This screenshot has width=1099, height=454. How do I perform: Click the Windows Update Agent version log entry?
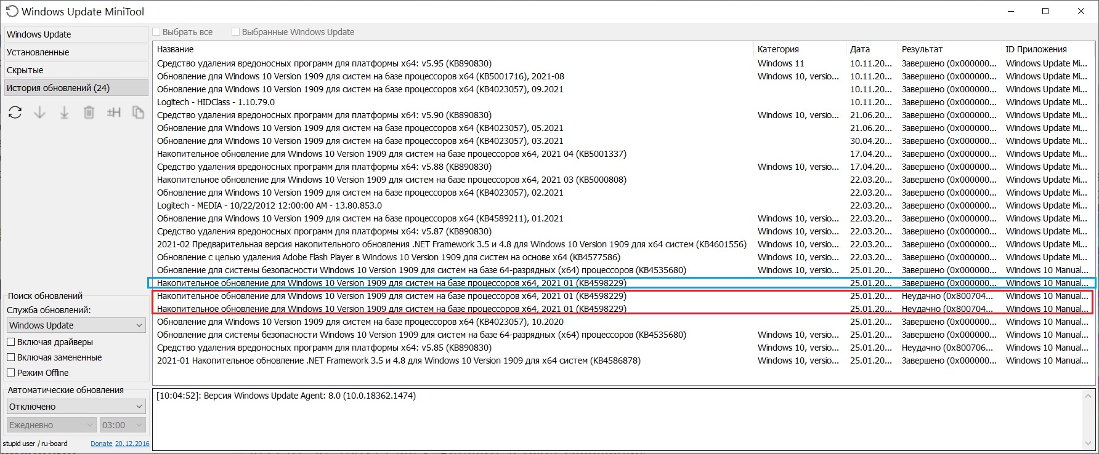pos(286,396)
